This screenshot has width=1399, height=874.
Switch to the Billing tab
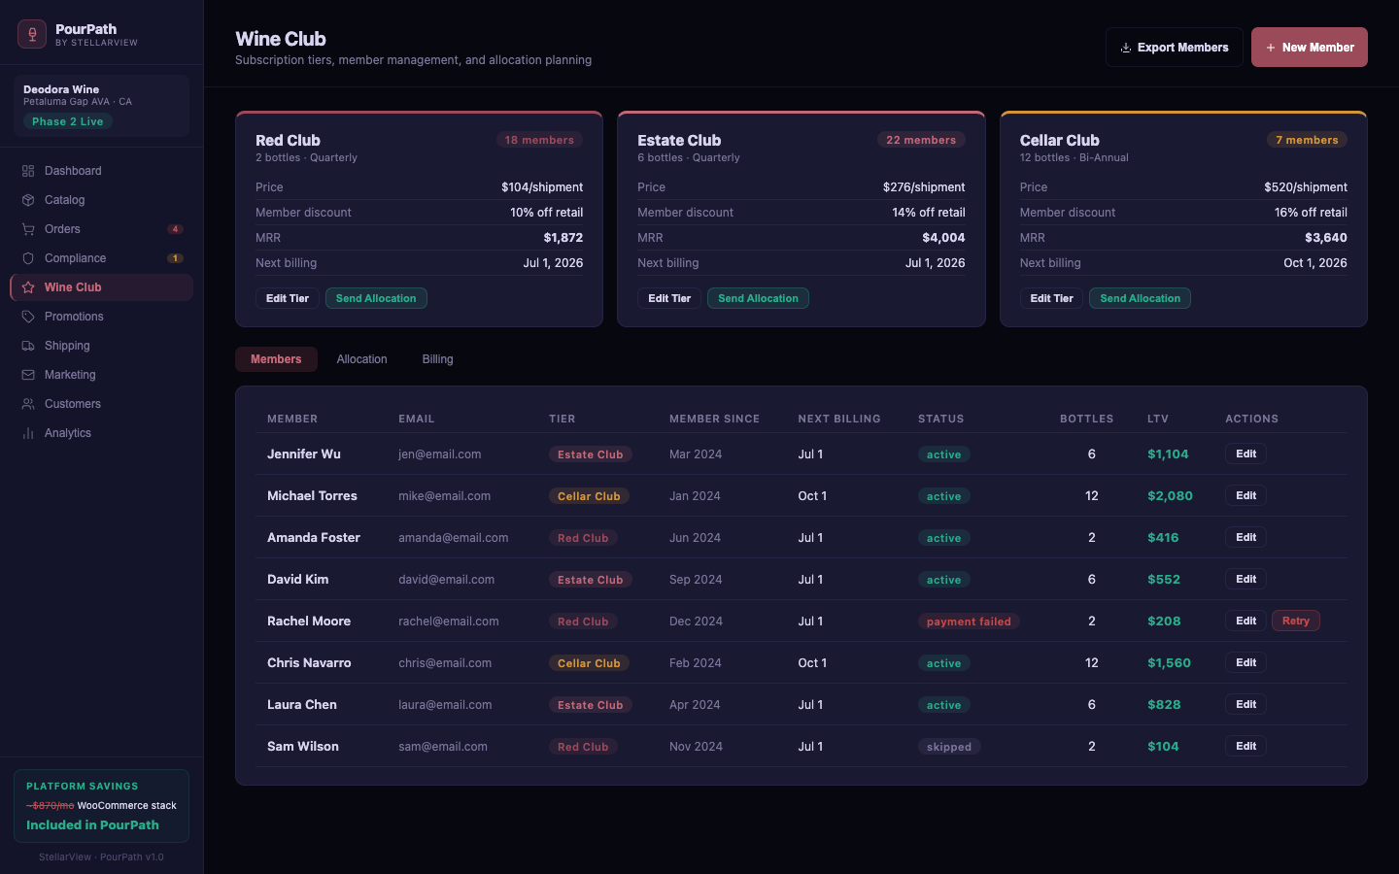click(x=437, y=359)
